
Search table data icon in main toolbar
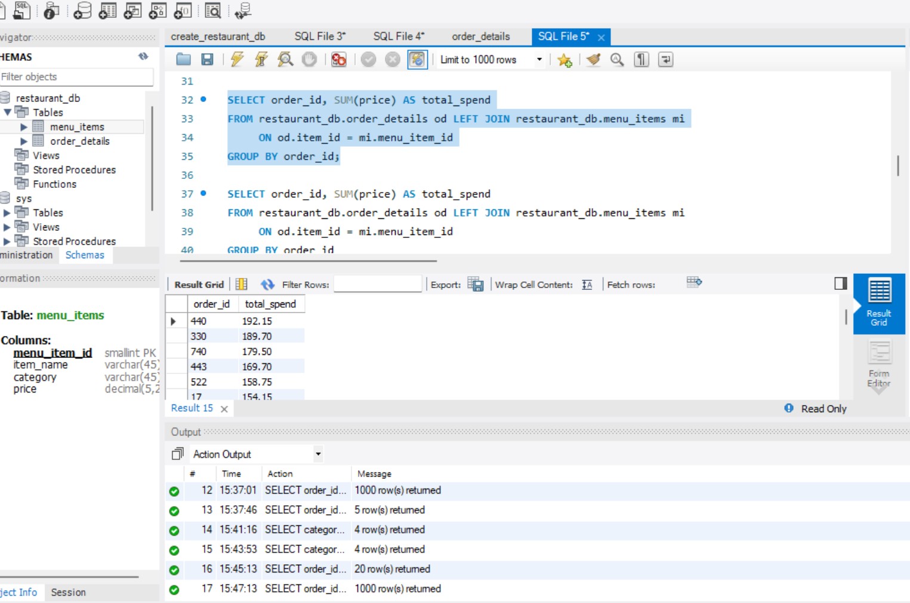(x=213, y=10)
